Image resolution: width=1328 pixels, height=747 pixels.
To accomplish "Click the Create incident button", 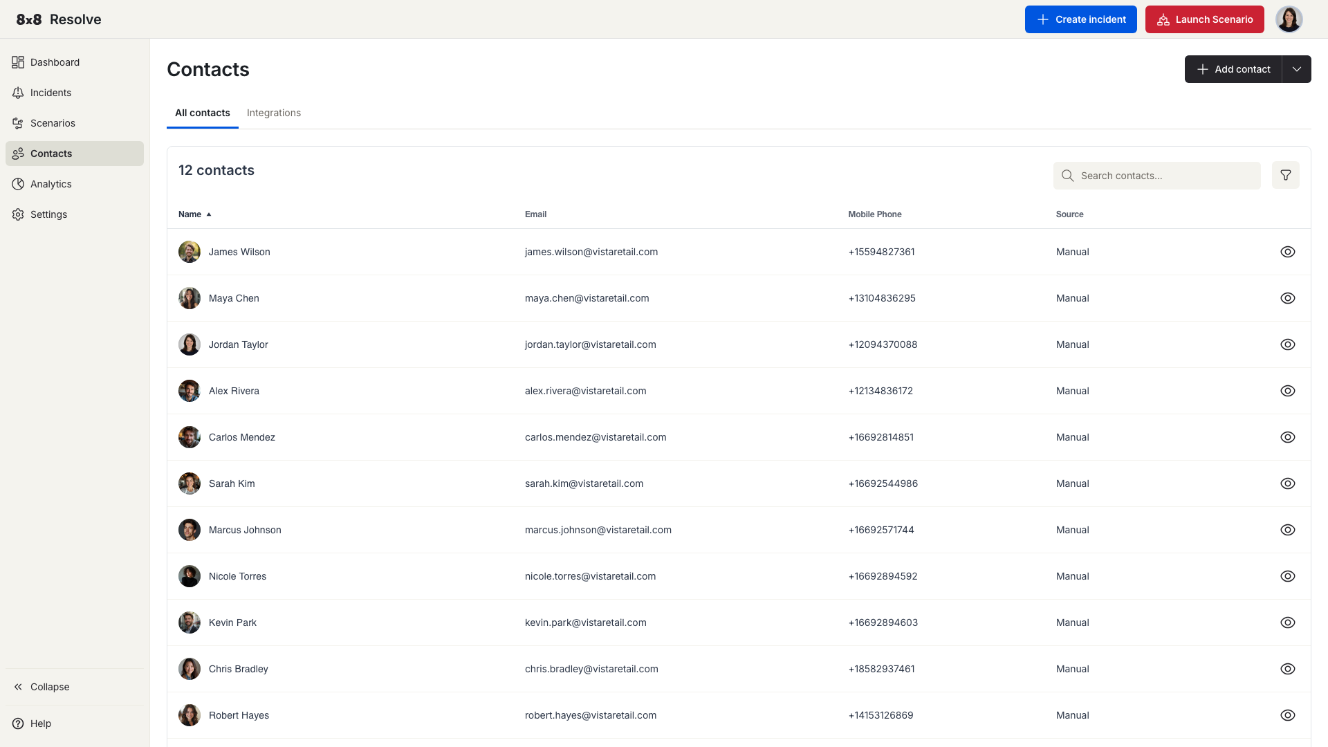I will pyautogui.click(x=1080, y=19).
